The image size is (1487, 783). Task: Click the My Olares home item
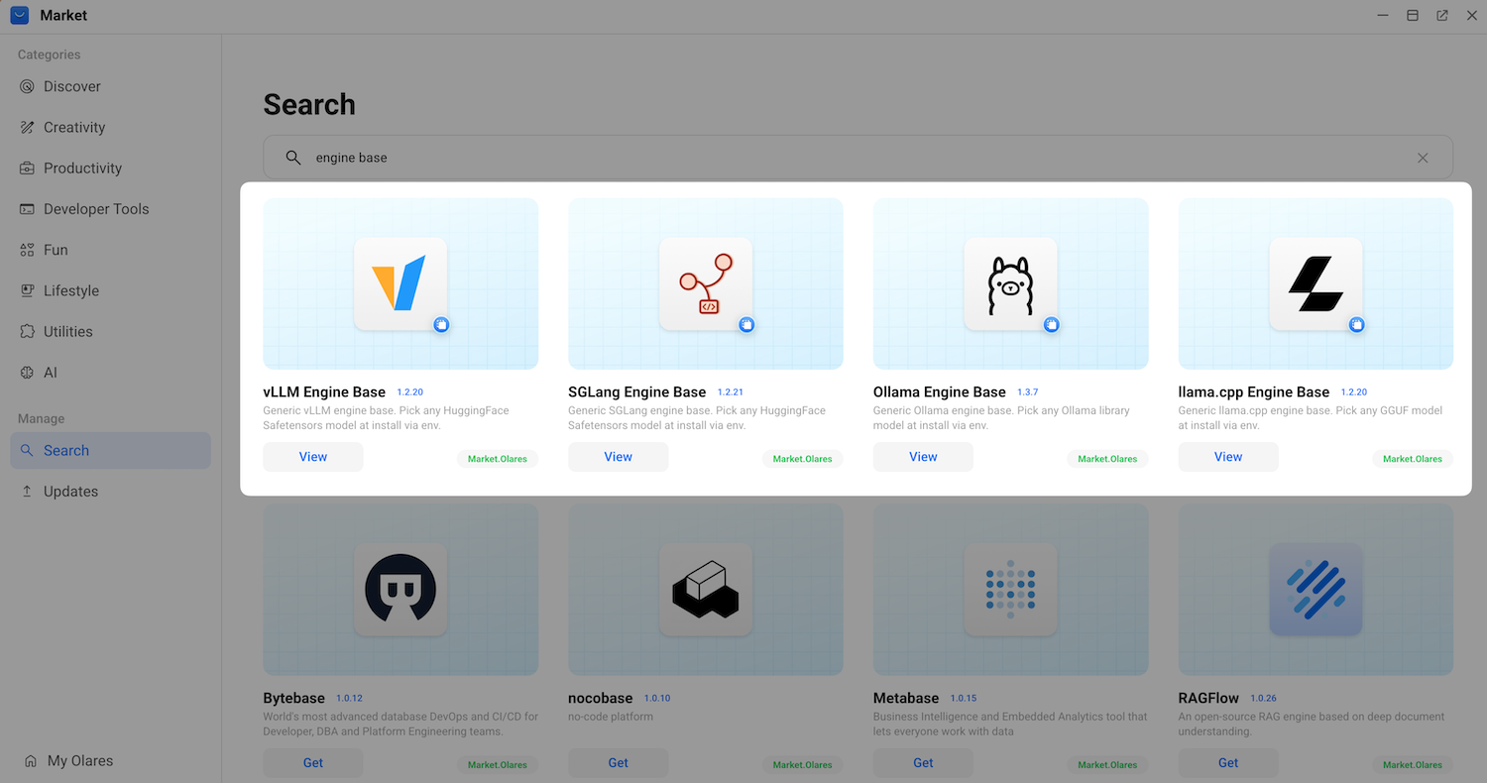pyautogui.click(x=68, y=761)
